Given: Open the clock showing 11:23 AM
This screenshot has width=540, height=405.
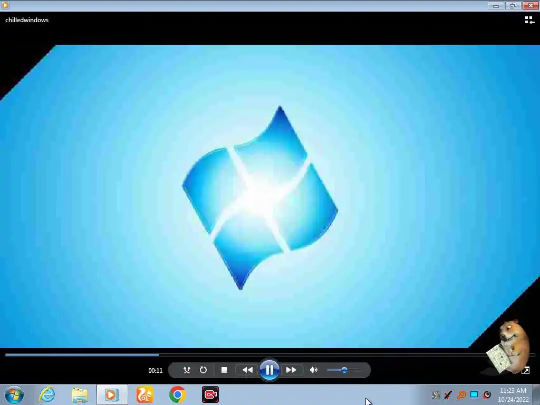Looking at the screenshot, I should (x=513, y=395).
